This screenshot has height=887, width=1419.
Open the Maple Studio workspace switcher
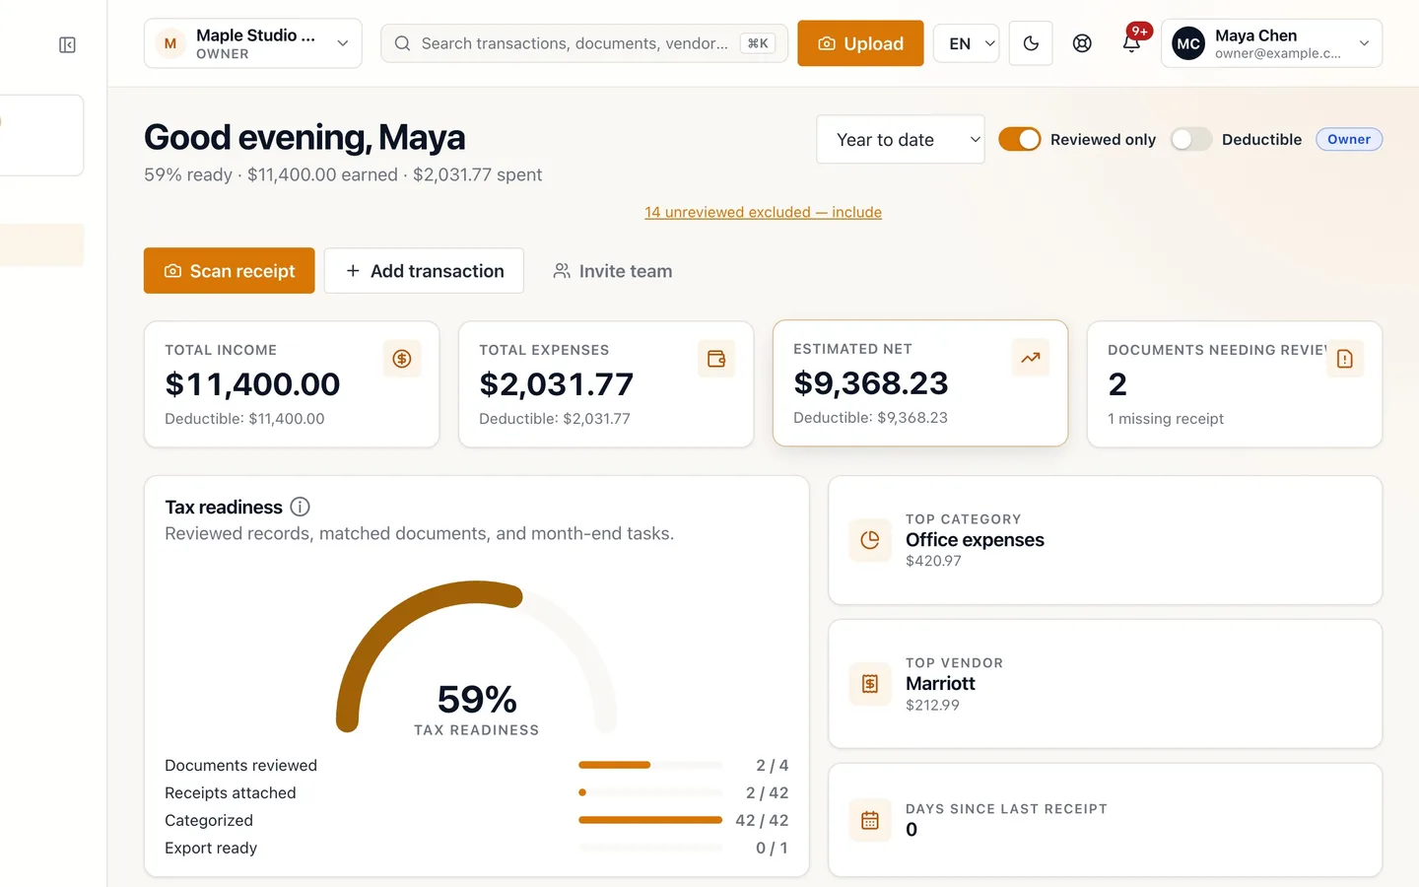253,43
